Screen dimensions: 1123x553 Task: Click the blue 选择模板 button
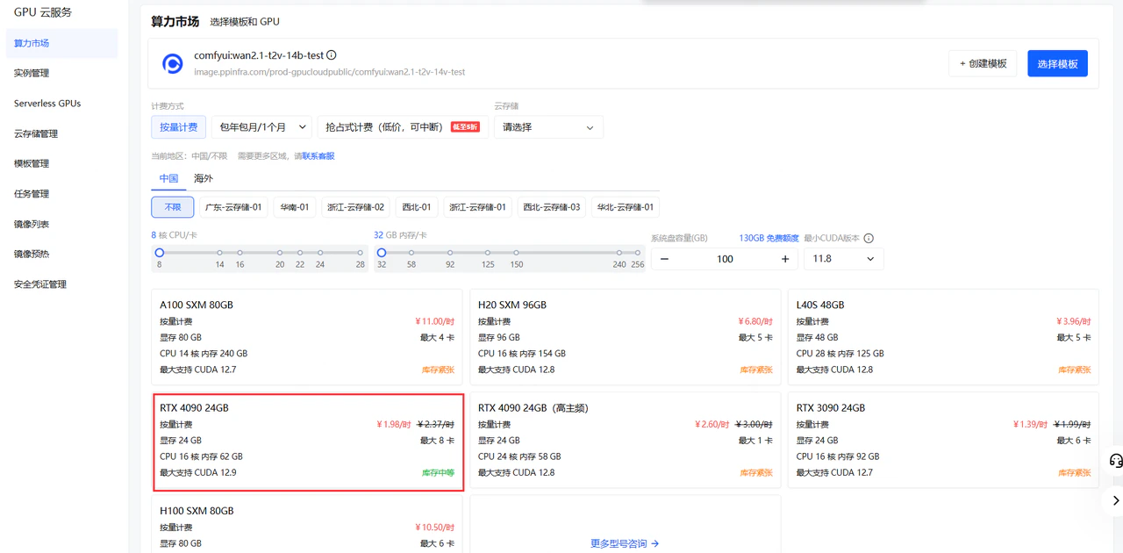[x=1057, y=63]
